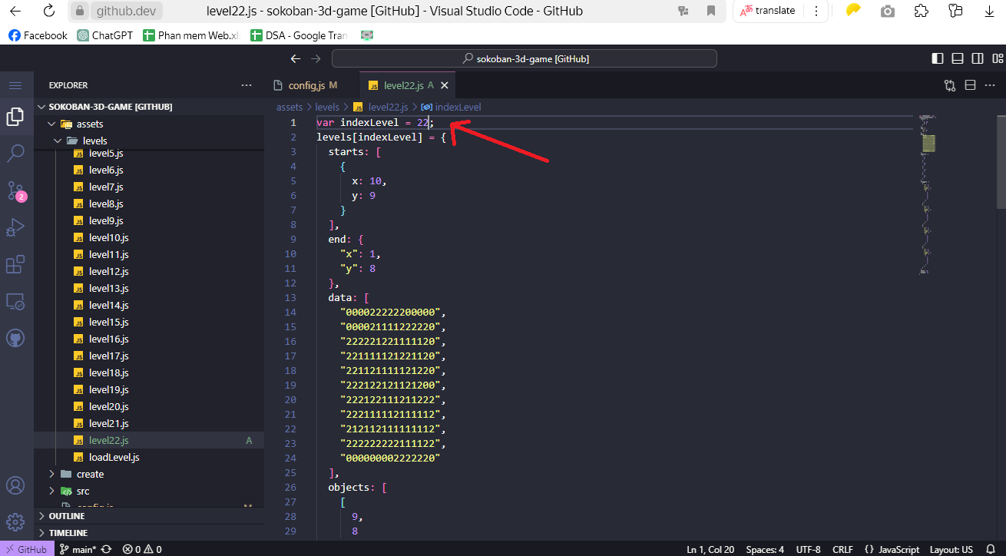Split the editor to the right
Screen dimensions: 1006x556
[970, 85]
